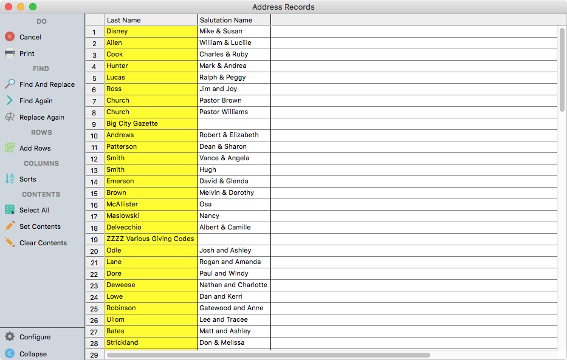Click the Replace Again icon
This screenshot has height=360, width=567.
coord(10,117)
